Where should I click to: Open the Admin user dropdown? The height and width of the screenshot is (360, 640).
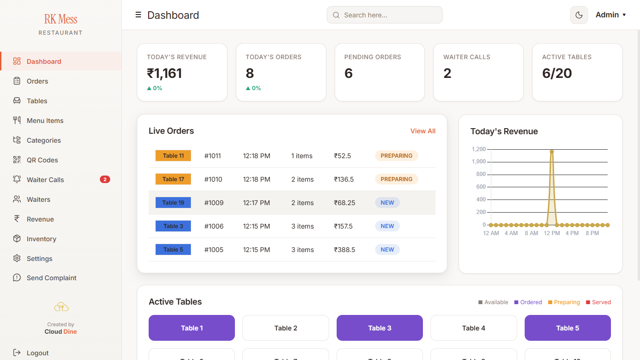tap(610, 15)
